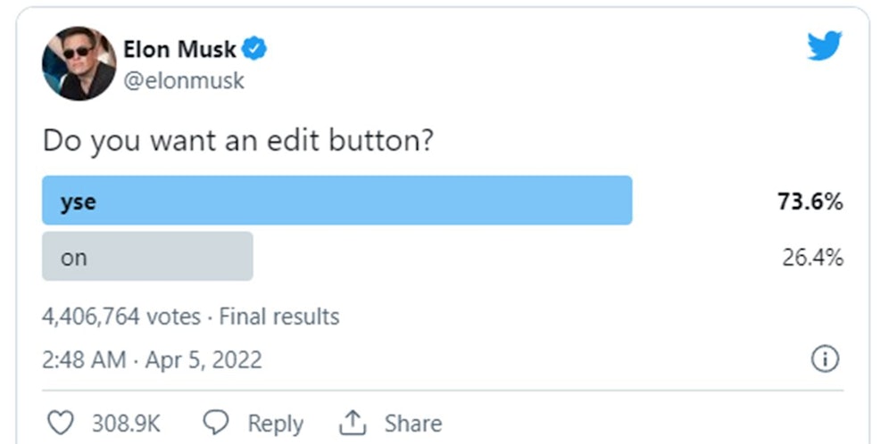Click the "Do you want an edit button?" text
This screenshot has width=889, height=444.
pos(237,142)
